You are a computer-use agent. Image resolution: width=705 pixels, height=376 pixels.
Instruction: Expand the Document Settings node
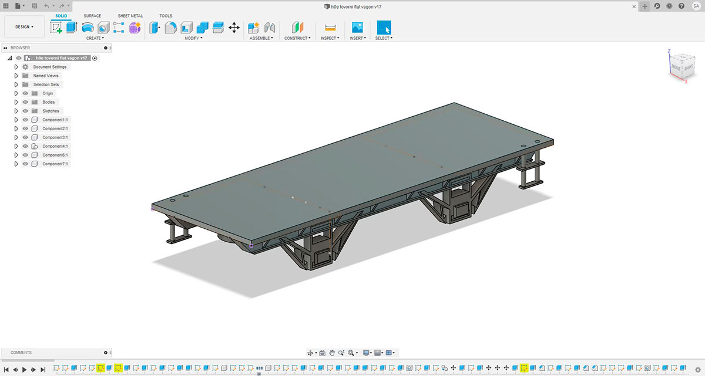(x=16, y=67)
